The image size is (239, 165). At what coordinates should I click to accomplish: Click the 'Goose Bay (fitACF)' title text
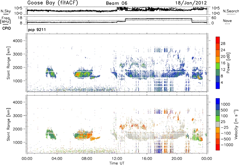(53, 3)
